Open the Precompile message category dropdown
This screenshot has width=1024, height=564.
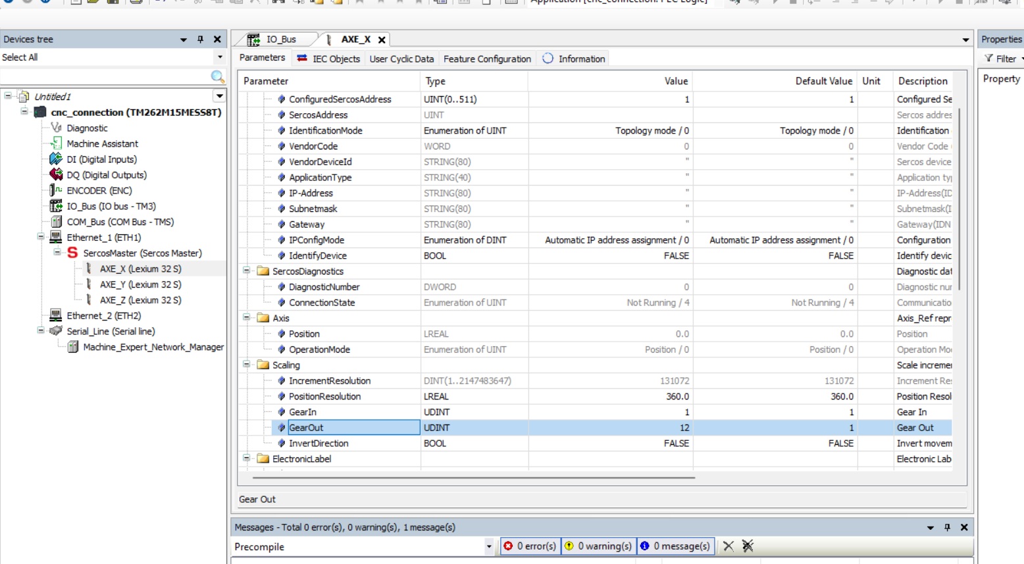point(488,547)
